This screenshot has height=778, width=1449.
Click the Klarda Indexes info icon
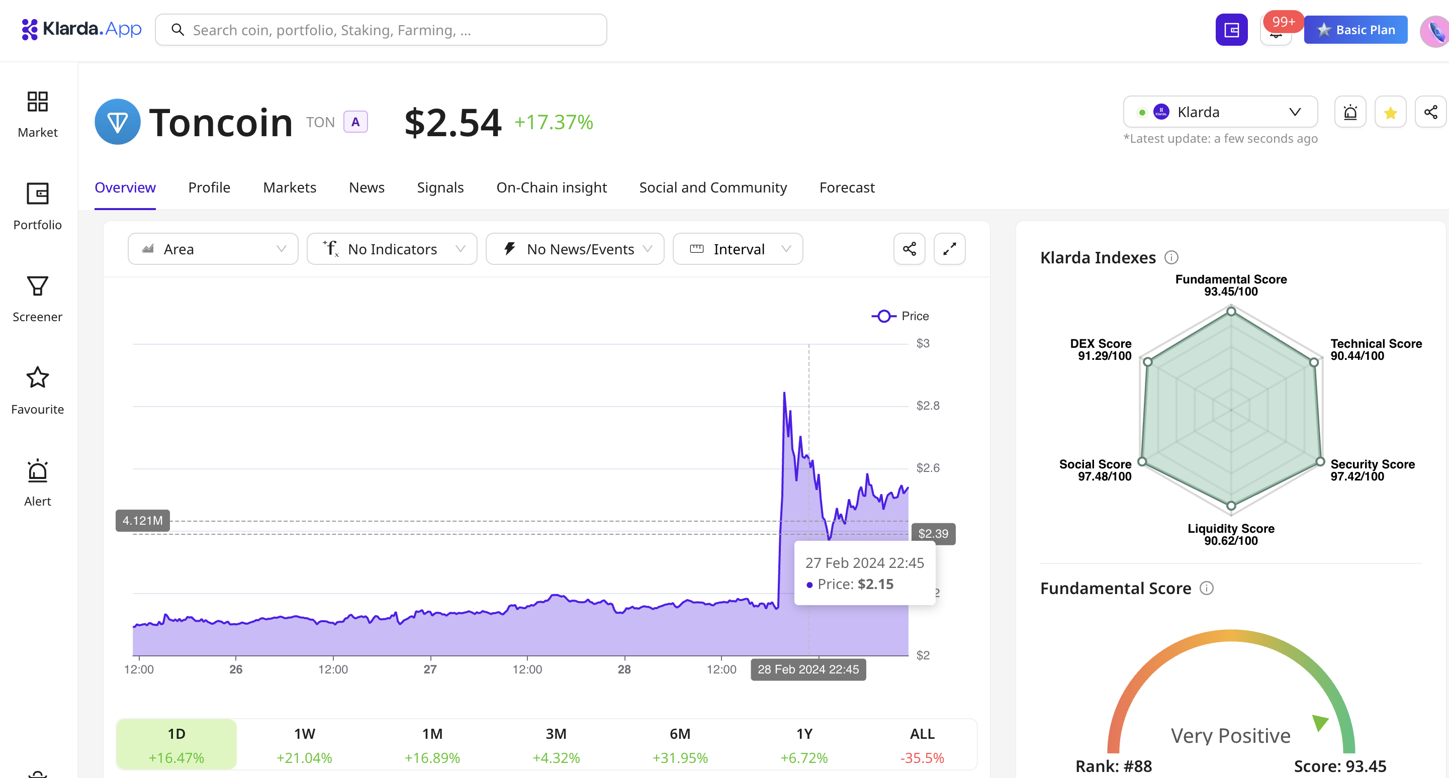[1171, 257]
